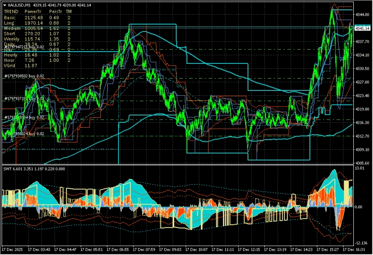Image resolution: width=373 pixels, height=255 pixels.
Task: Click the PersTr column header
Action: click(x=56, y=11)
